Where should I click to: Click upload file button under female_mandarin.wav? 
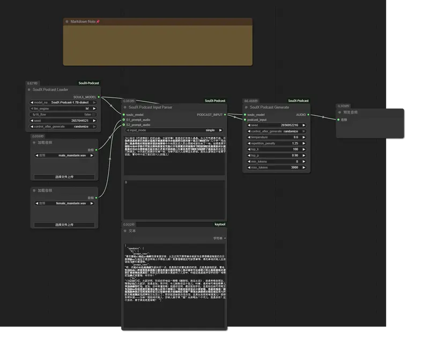pos(64,225)
